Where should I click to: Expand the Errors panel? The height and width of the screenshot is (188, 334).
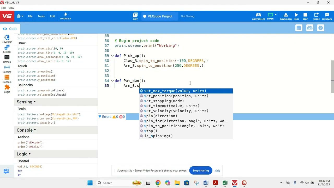pos(100,117)
